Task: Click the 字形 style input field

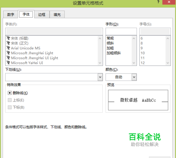Action: pyautogui.click(x=121, y=32)
